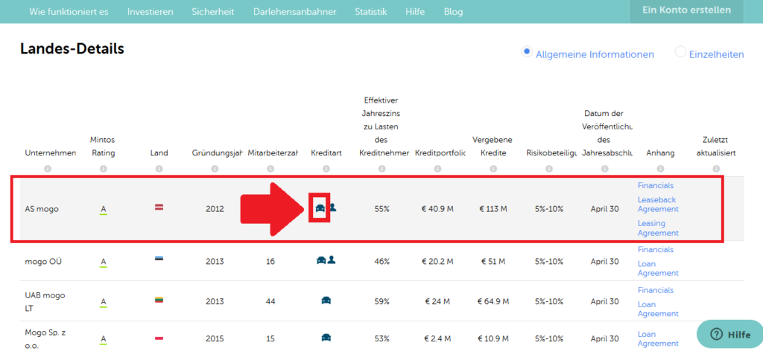Click the € 64.9 M issued loans value
The width and height of the screenshot is (763, 354).
(493, 301)
